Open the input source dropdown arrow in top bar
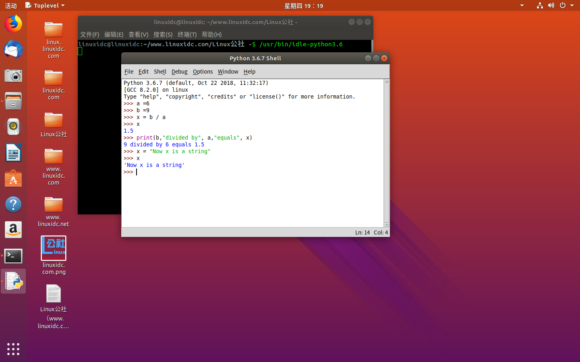Viewport: 580px width, 362px height. click(x=522, y=6)
